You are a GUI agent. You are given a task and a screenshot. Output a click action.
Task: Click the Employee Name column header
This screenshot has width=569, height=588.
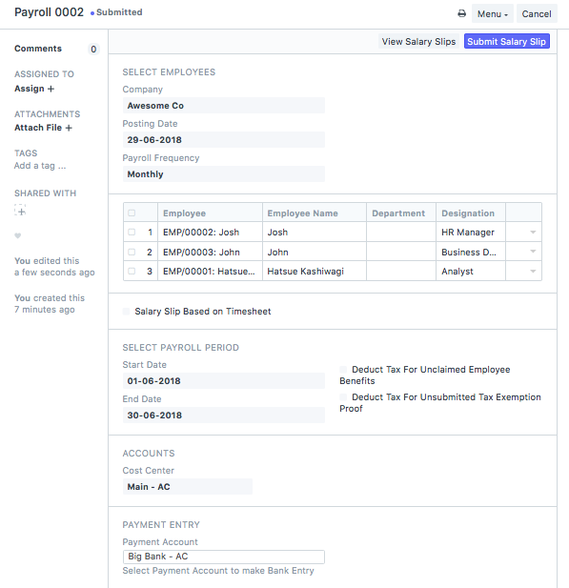[315, 213]
